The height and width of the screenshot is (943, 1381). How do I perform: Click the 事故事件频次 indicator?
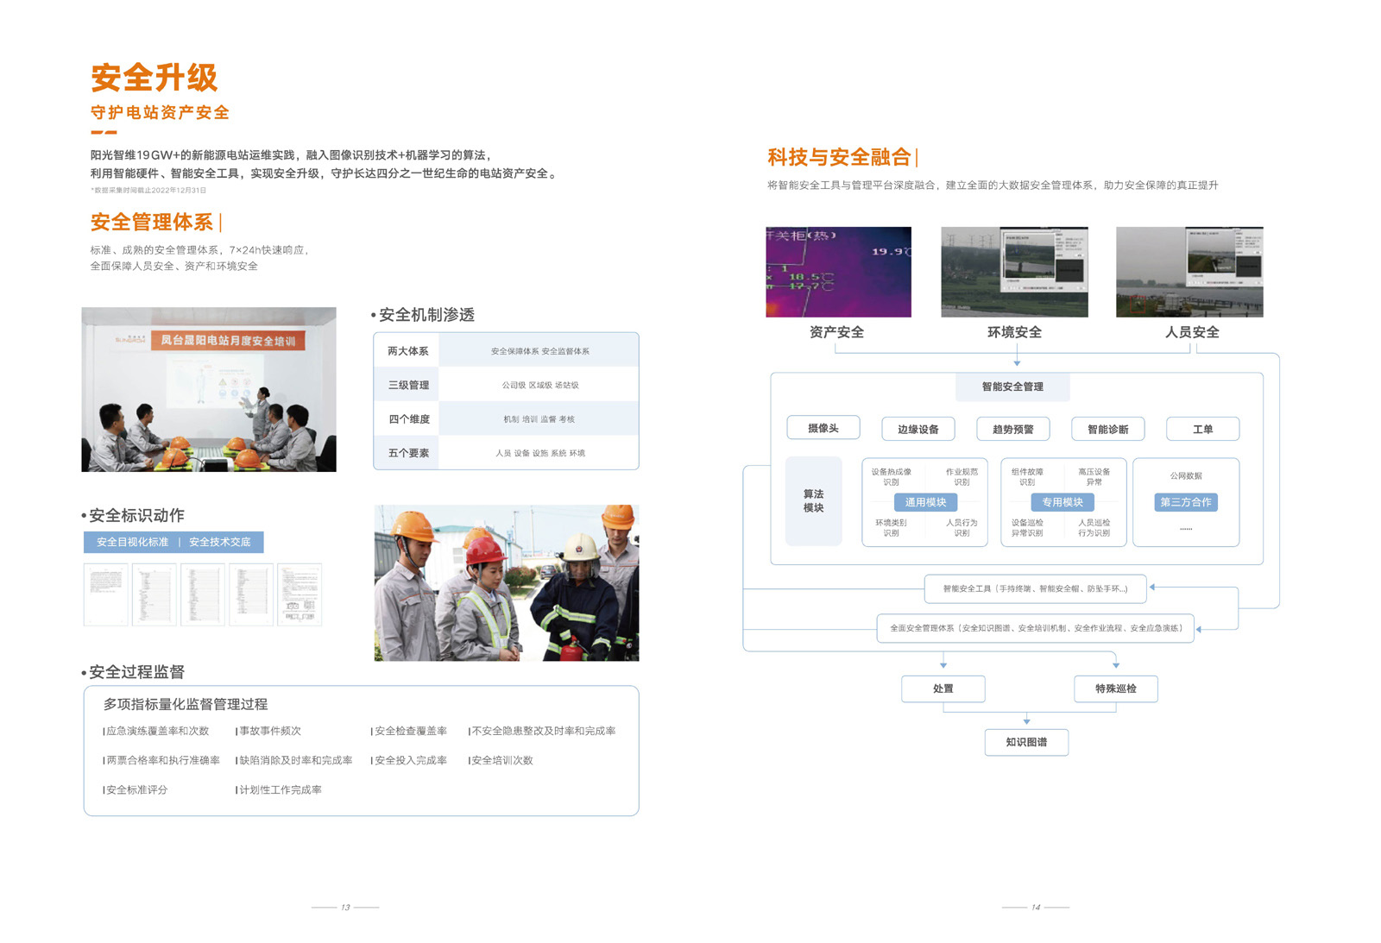(269, 731)
